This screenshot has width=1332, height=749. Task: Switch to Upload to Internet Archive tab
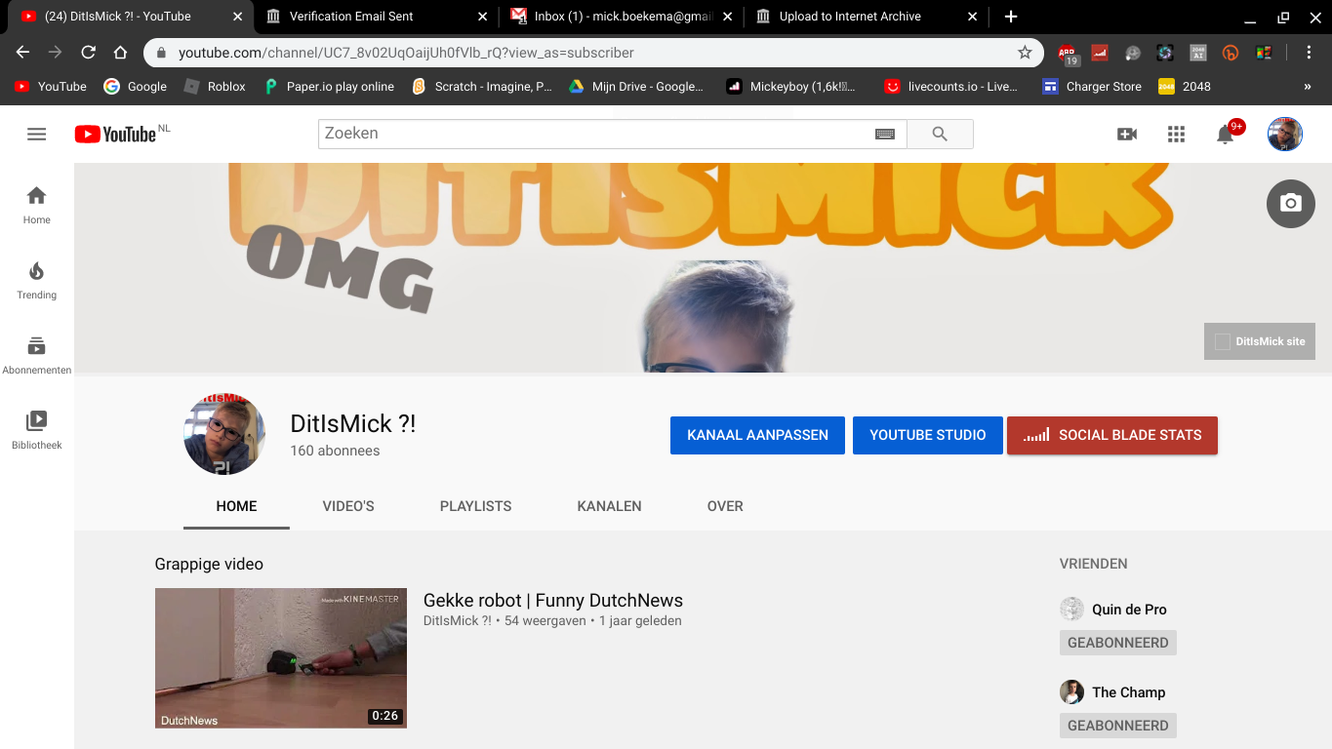point(865,17)
